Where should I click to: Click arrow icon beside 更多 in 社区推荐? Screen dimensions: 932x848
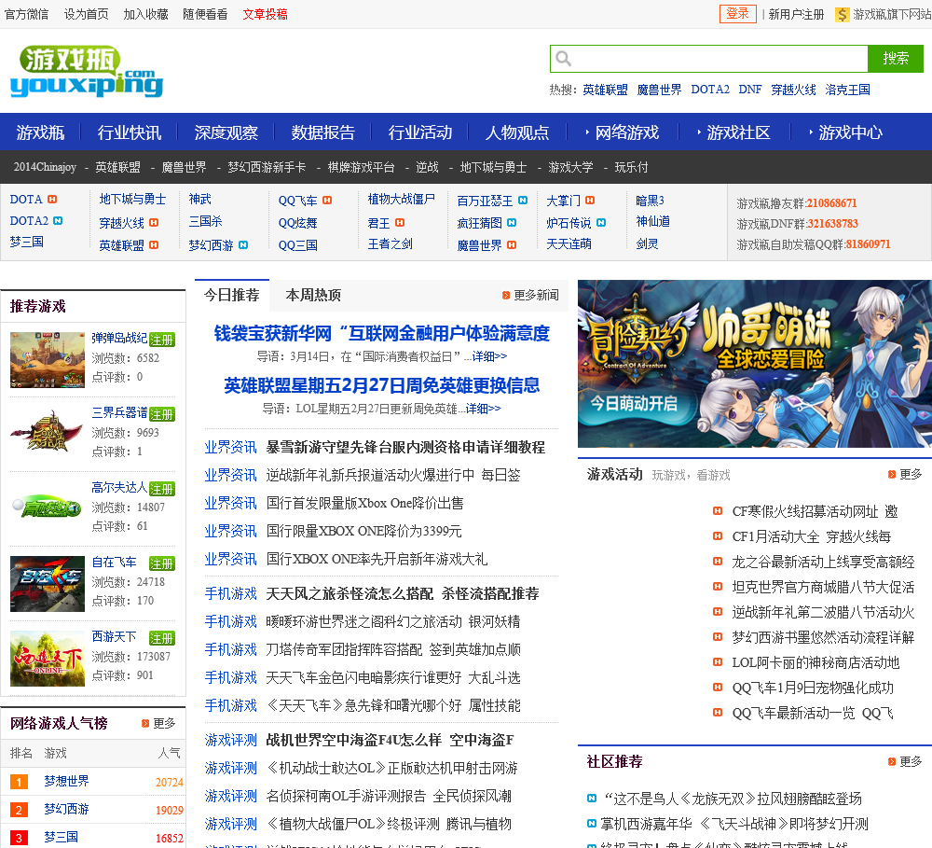coord(892,761)
